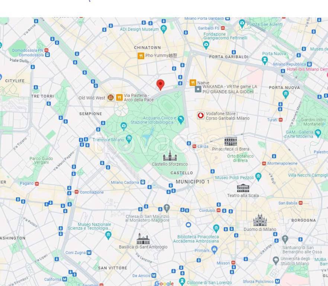Click the California metro icon
This screenshot has height=286, width=328.
point(65,279)
